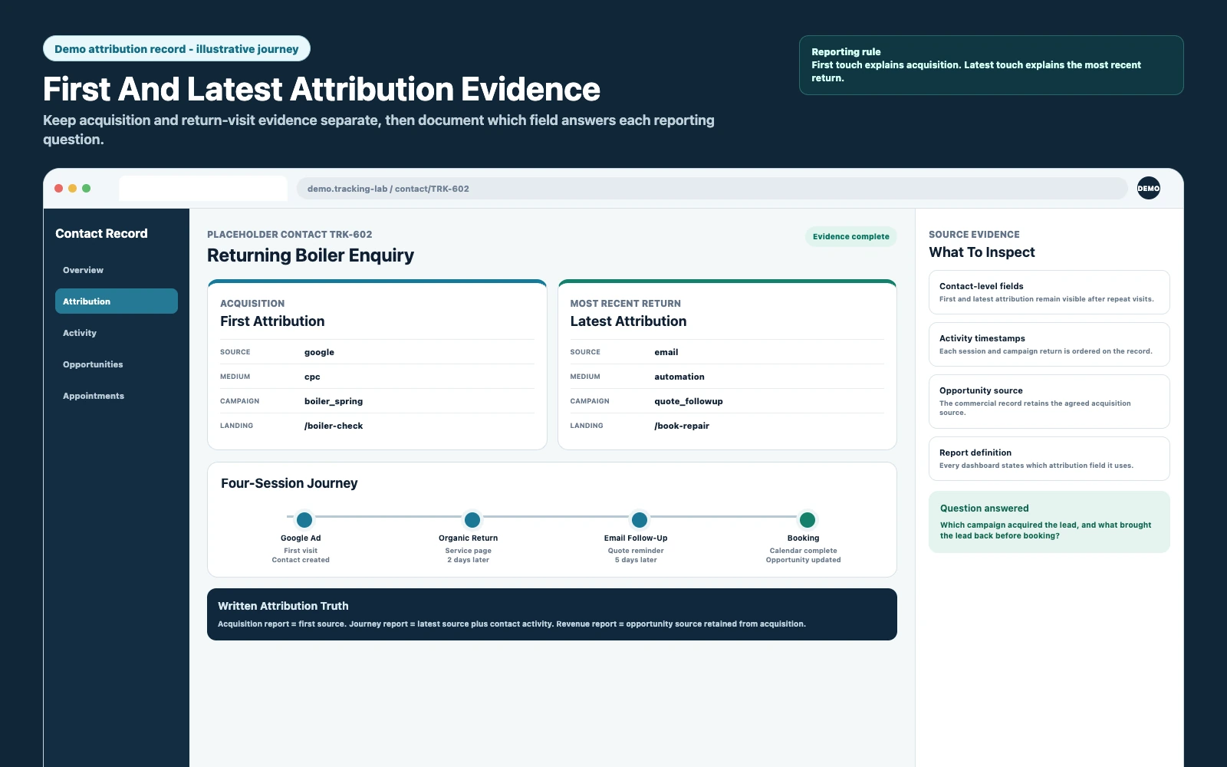Open the Report definition card
Image resolution: width=1227 pixels, height=767 pixels.
pyautogui.click(x=1049, y=459)
